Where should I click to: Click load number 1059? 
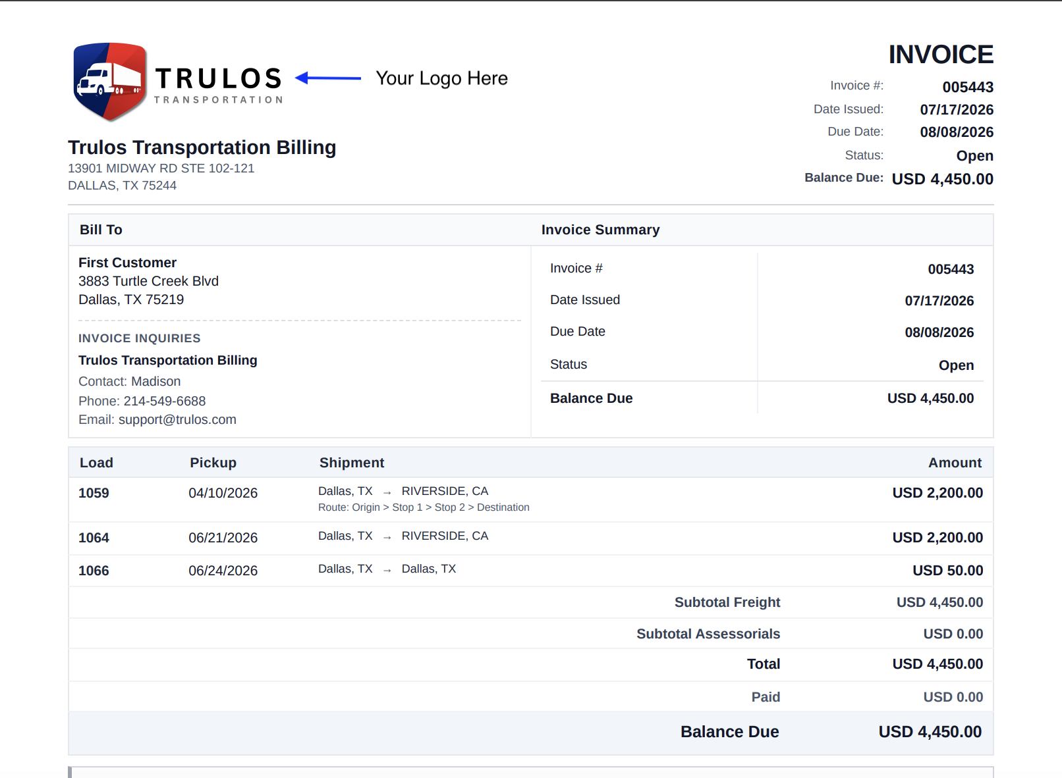(x=94, y=493)
